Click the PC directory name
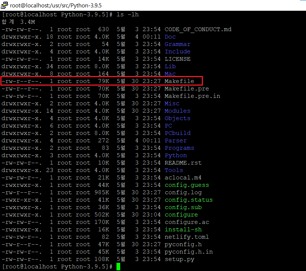The width and height of the screenshot is (306, 271). point(168,126)
